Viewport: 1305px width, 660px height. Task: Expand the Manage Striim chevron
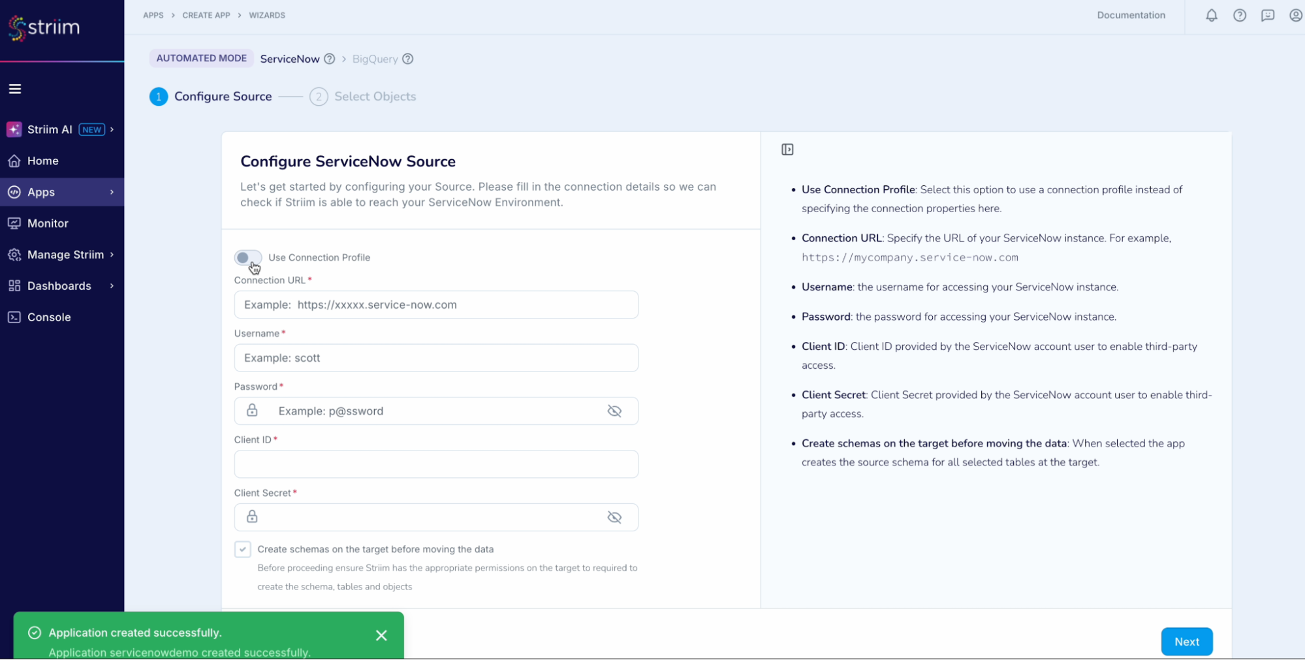pos(112,255)
